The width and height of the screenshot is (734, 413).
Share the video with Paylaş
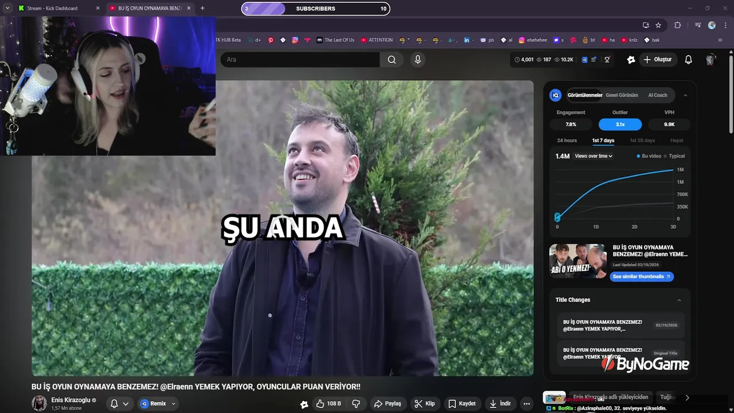click(387, 404)
